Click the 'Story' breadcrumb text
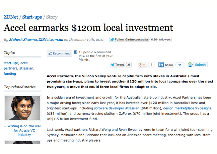 [52, 17]
